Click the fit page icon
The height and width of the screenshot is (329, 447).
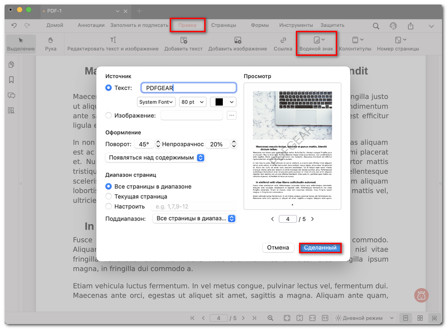(287, 318)
